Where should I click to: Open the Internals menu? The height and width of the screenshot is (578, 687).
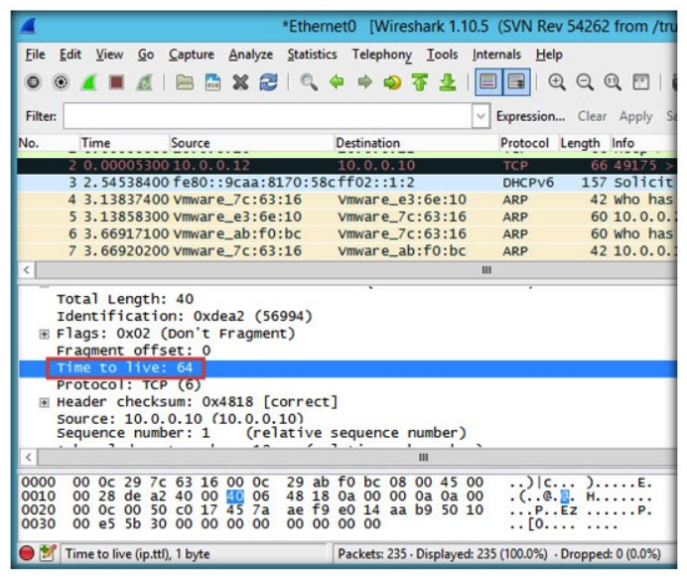[x=496, y=55]
